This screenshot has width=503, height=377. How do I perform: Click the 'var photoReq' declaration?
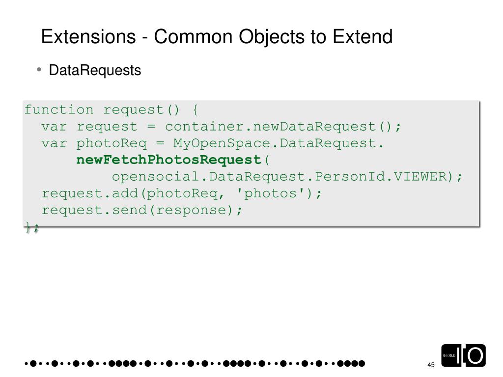[94, 143]
